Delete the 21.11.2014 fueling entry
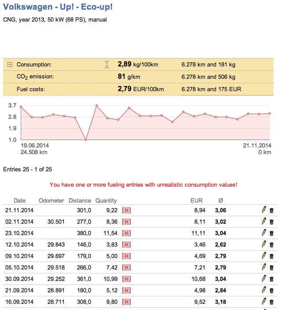 pyautogui.click(x=271, y=210)
